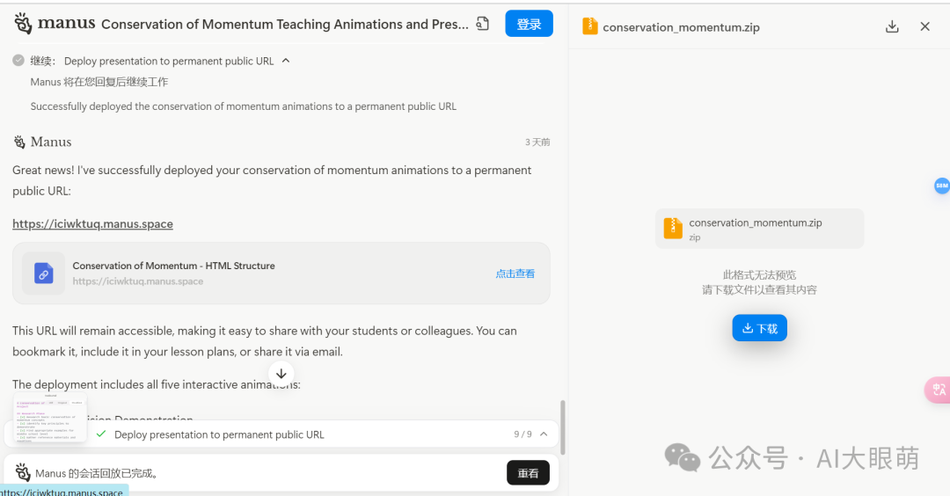Click the conservation_momentum.zip file card icon
The image size is (950, 496).
[x=673, y=229]
